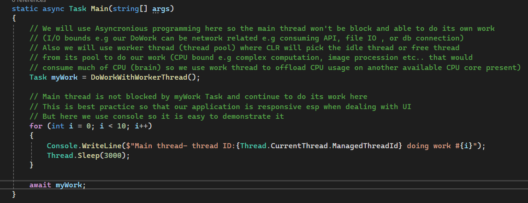This screenshot has width=528, height=203.
Task: Click the comment starting with "This is best practice"
Action: [x=220, y=106]
